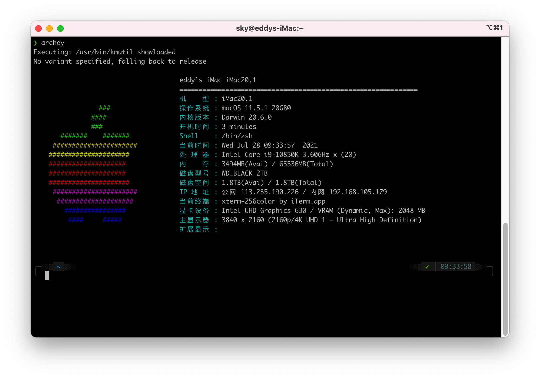
Task: Click the yellow minimize window button
Action: coord(49,29)
